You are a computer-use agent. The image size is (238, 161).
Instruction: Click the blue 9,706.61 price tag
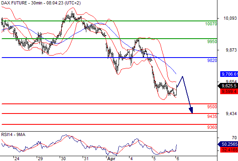point(229,74)
